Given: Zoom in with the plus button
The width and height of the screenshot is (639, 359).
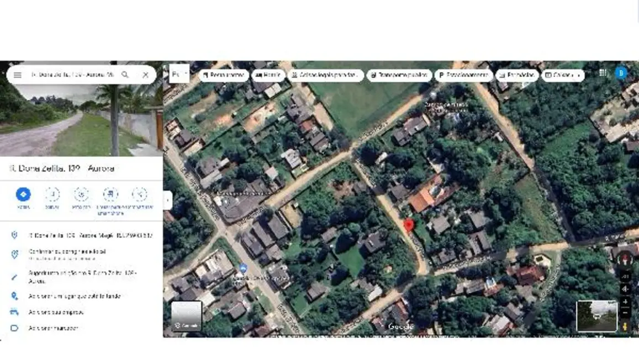Looking at the screenshot, I should click(625, 302).
